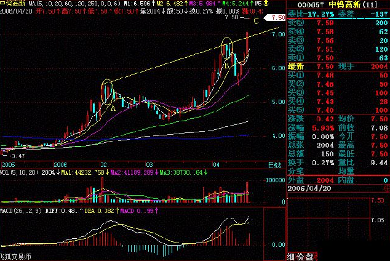Click the DEA 0.382 value
This screenshot has height=261, width=390.
101,211
